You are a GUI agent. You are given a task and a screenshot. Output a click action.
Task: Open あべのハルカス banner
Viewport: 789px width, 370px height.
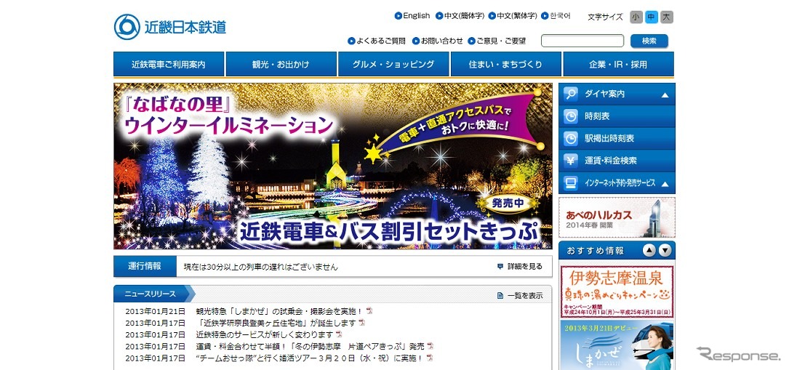pos(617,217)
